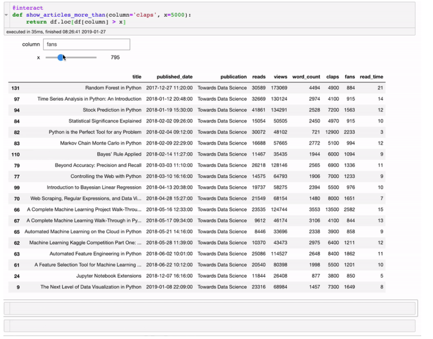Click the publication column header
The height and width of the screenshot is (339, 433).
click(233, 77)
